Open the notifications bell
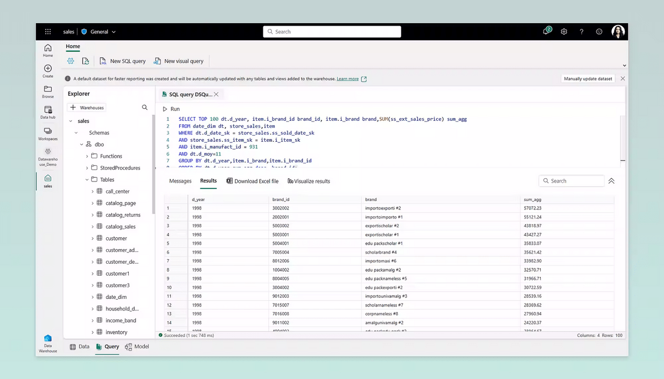664x379 pixels. point(547,31)
